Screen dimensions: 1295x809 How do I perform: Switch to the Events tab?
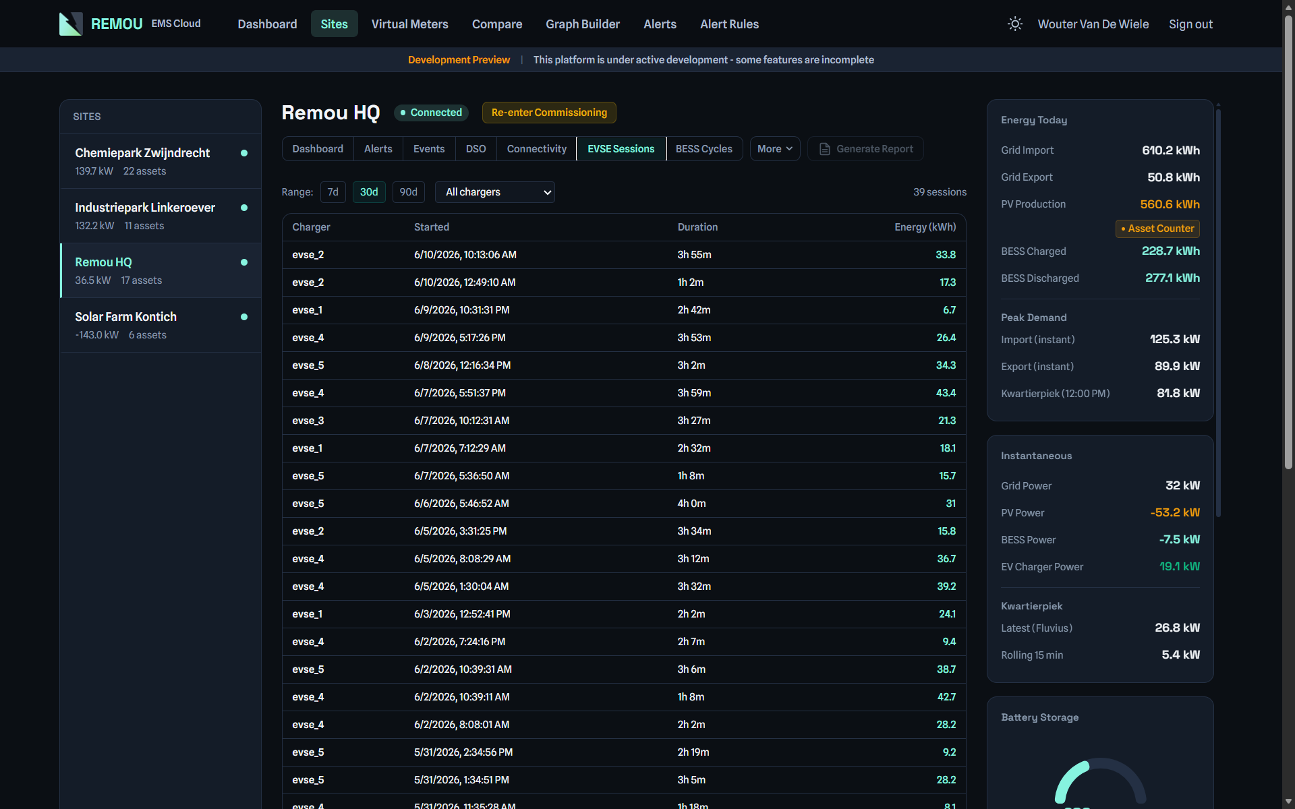click(429, 149)
